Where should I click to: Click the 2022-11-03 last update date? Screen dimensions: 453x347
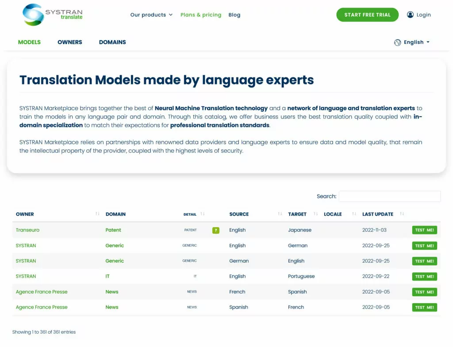374,230
